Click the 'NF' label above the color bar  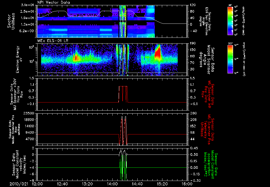coord(230,5)
